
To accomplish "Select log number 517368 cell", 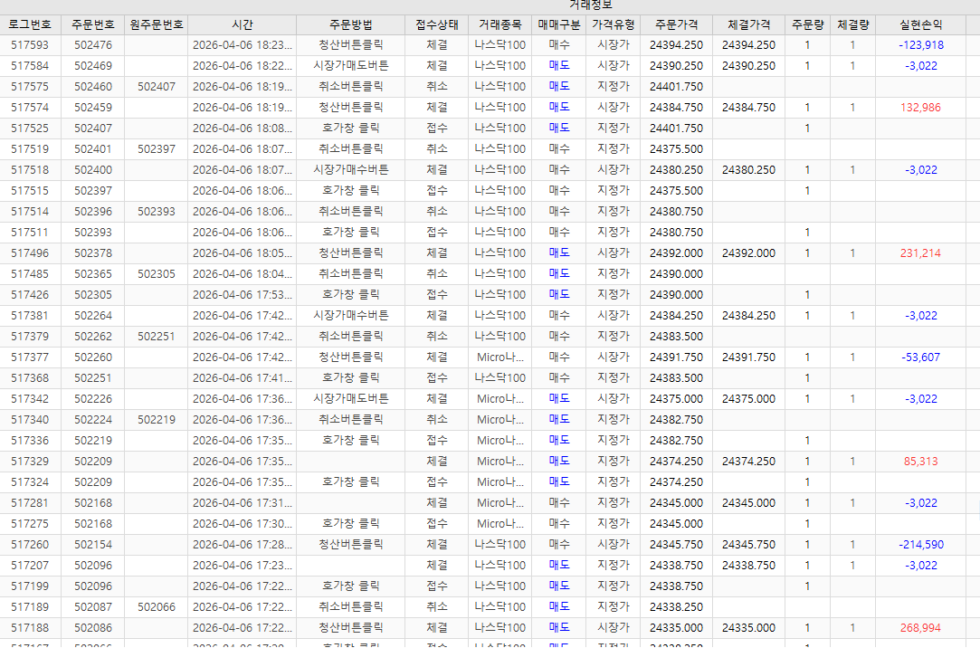I will (30, 378).
